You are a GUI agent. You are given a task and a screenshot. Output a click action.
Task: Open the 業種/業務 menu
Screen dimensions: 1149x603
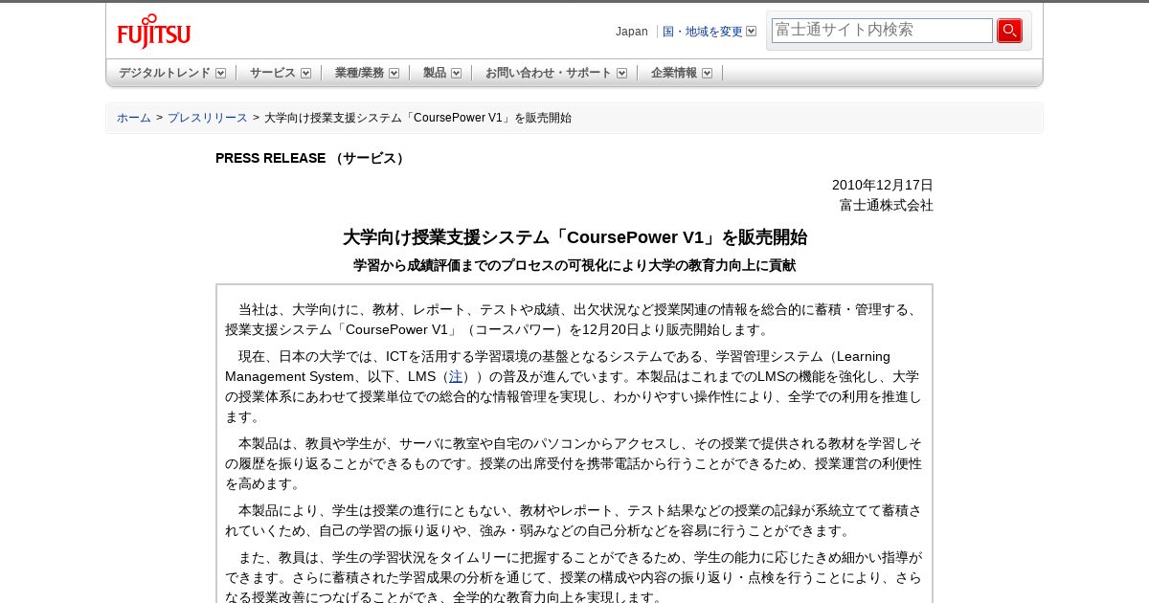359,73
